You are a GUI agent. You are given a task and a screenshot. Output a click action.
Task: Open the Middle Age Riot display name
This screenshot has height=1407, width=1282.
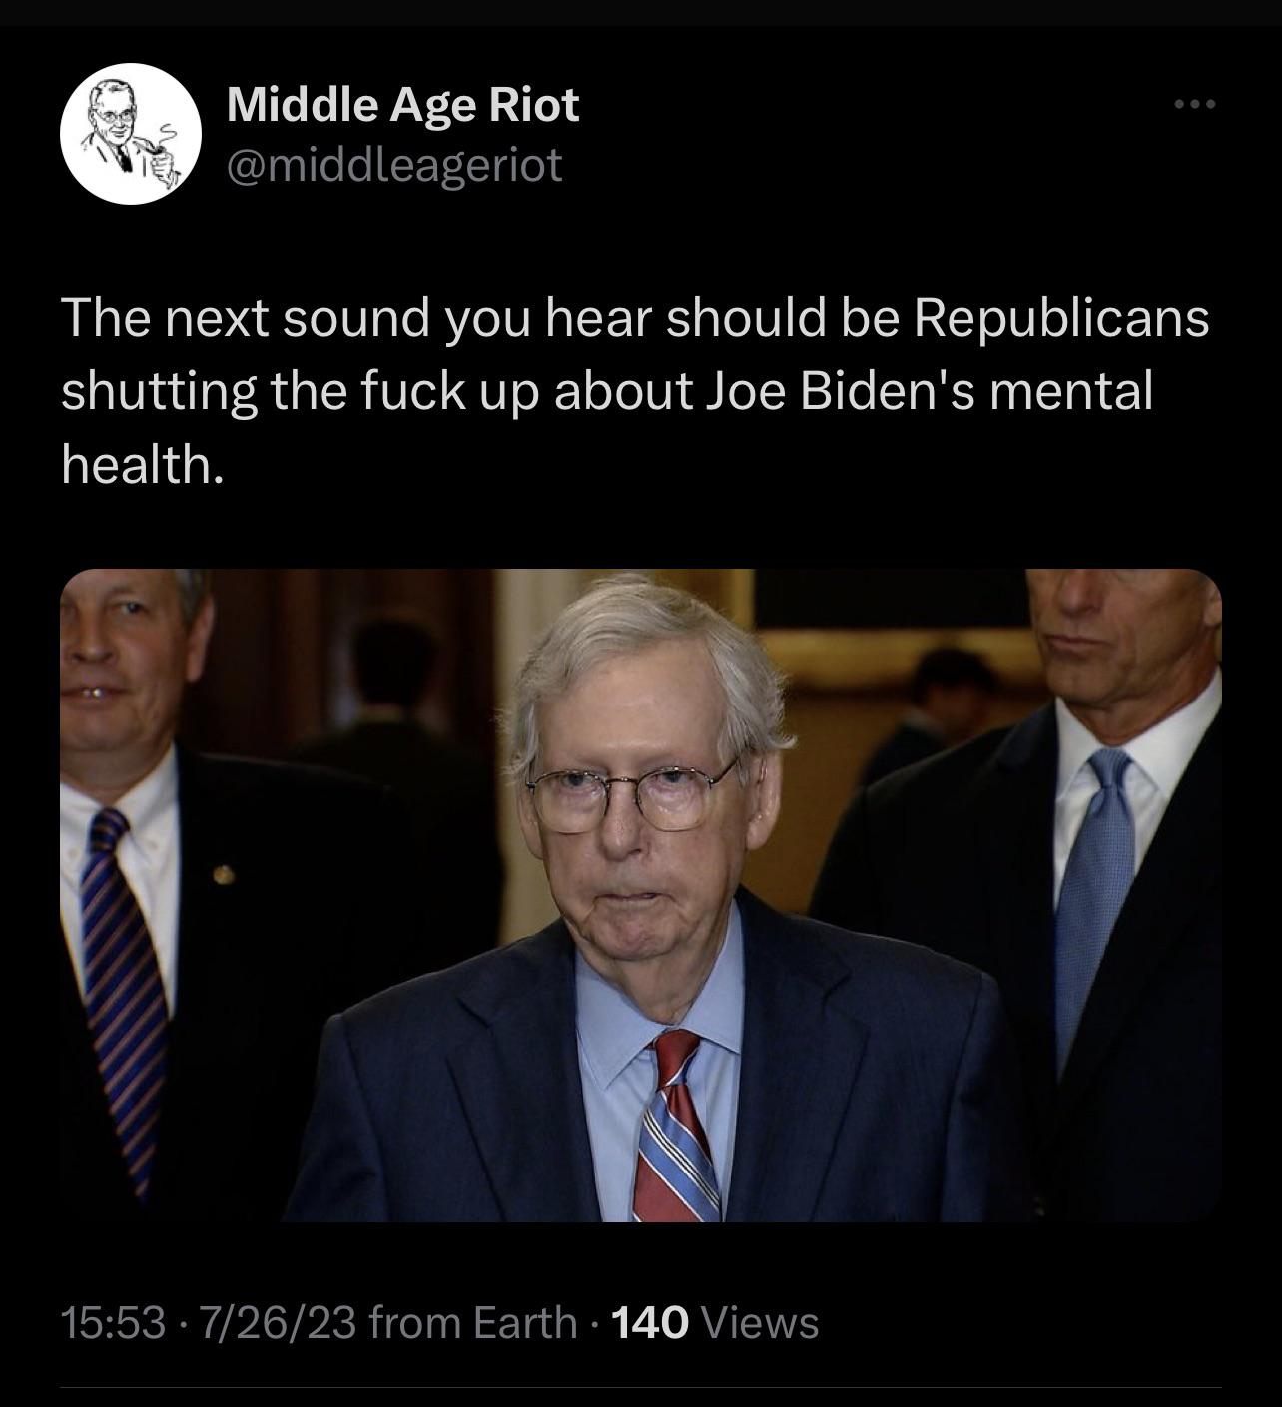click(x=402, y=104)
